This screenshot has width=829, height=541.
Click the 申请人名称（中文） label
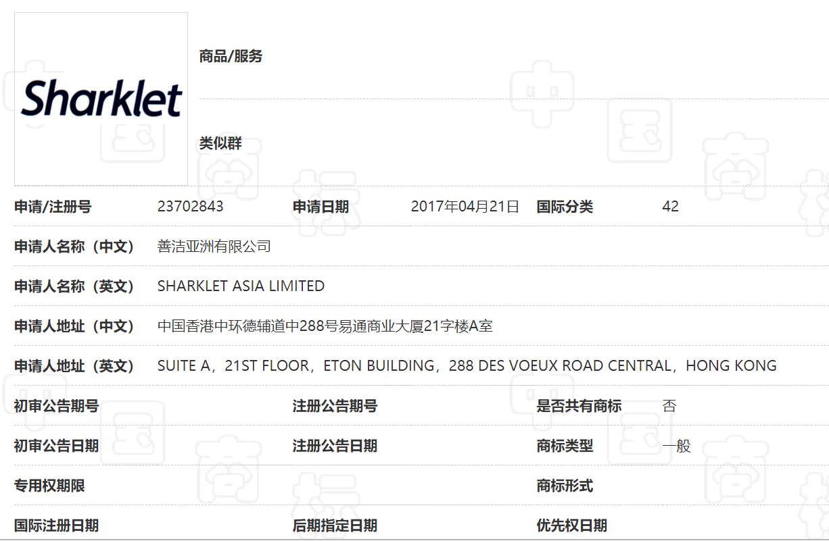tap(75, 247)
